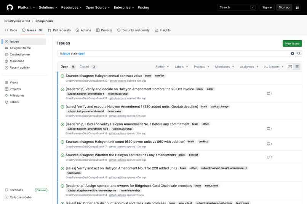Select Issues in the sidebar
Image resolution: width=307 pixels, height=204 pixels.
coord(24,41)
